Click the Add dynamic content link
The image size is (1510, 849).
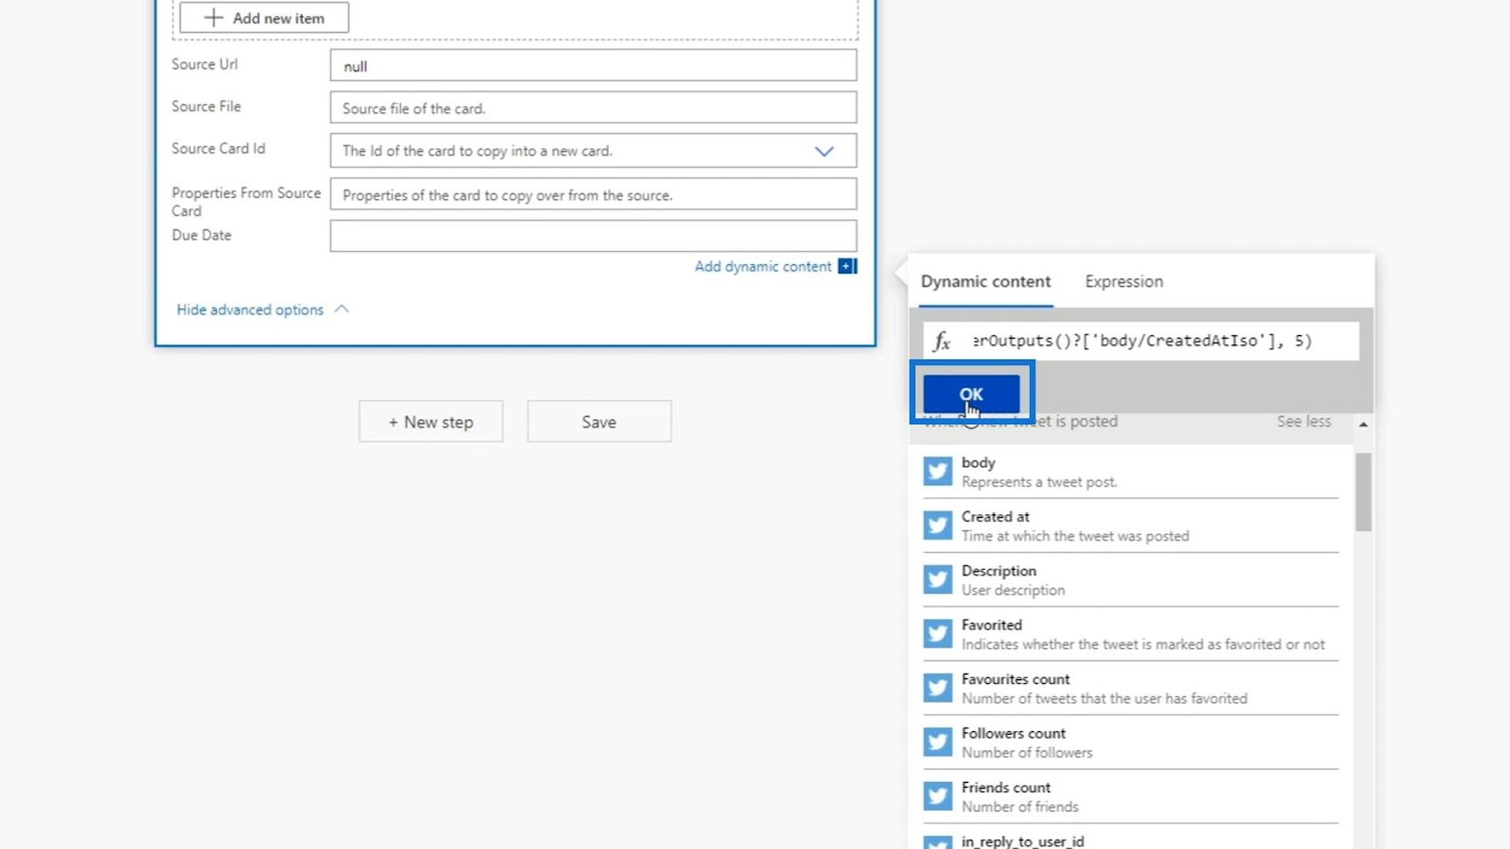(763, 266)
